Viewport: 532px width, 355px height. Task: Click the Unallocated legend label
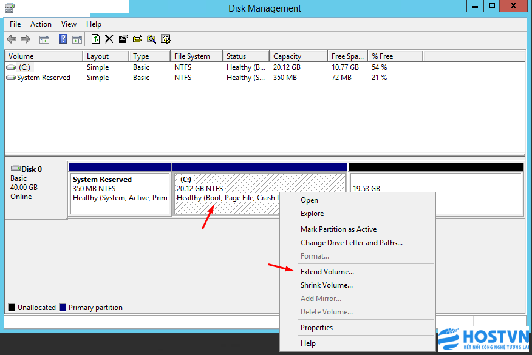[x=36, y=308]
